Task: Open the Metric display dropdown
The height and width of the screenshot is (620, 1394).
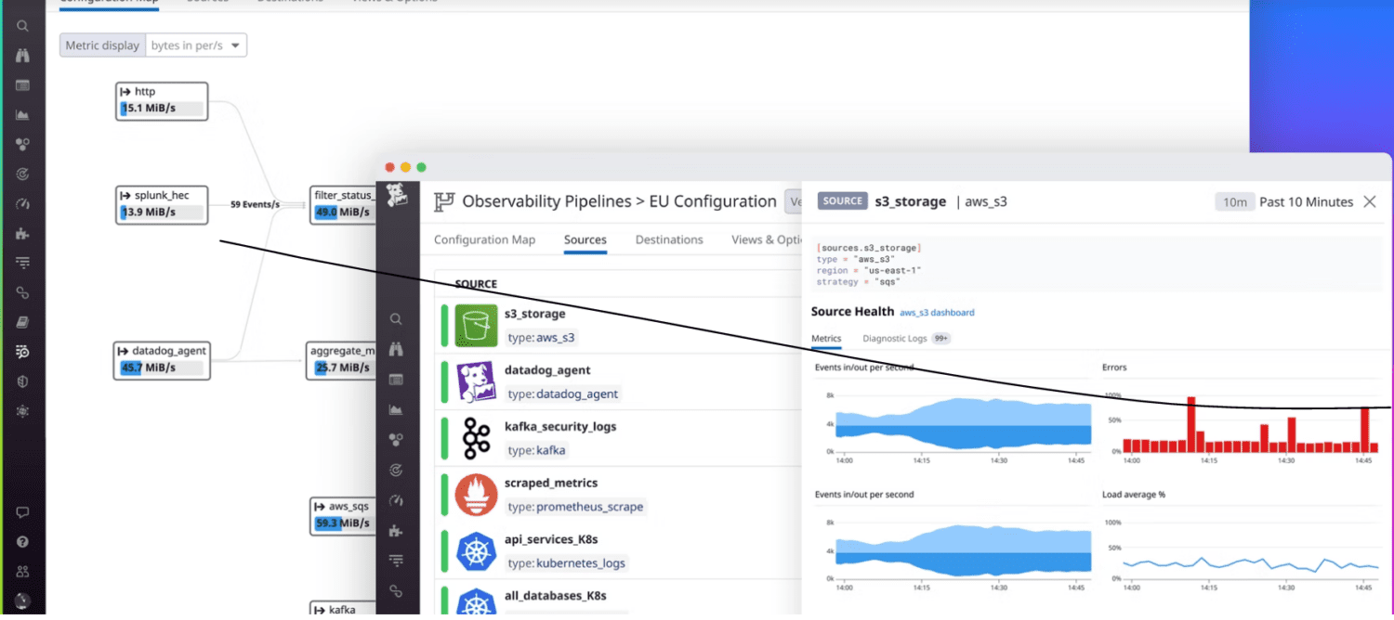Action: [x=196, y=45]
